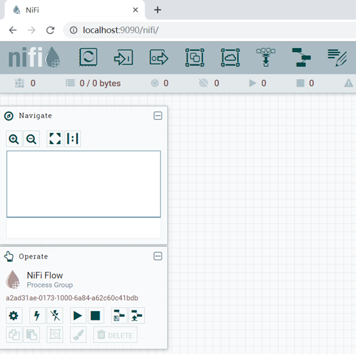The height and width of the screenshot is (354, 356).
Task: Click the browser forward arrow
Action: [31, 30]
